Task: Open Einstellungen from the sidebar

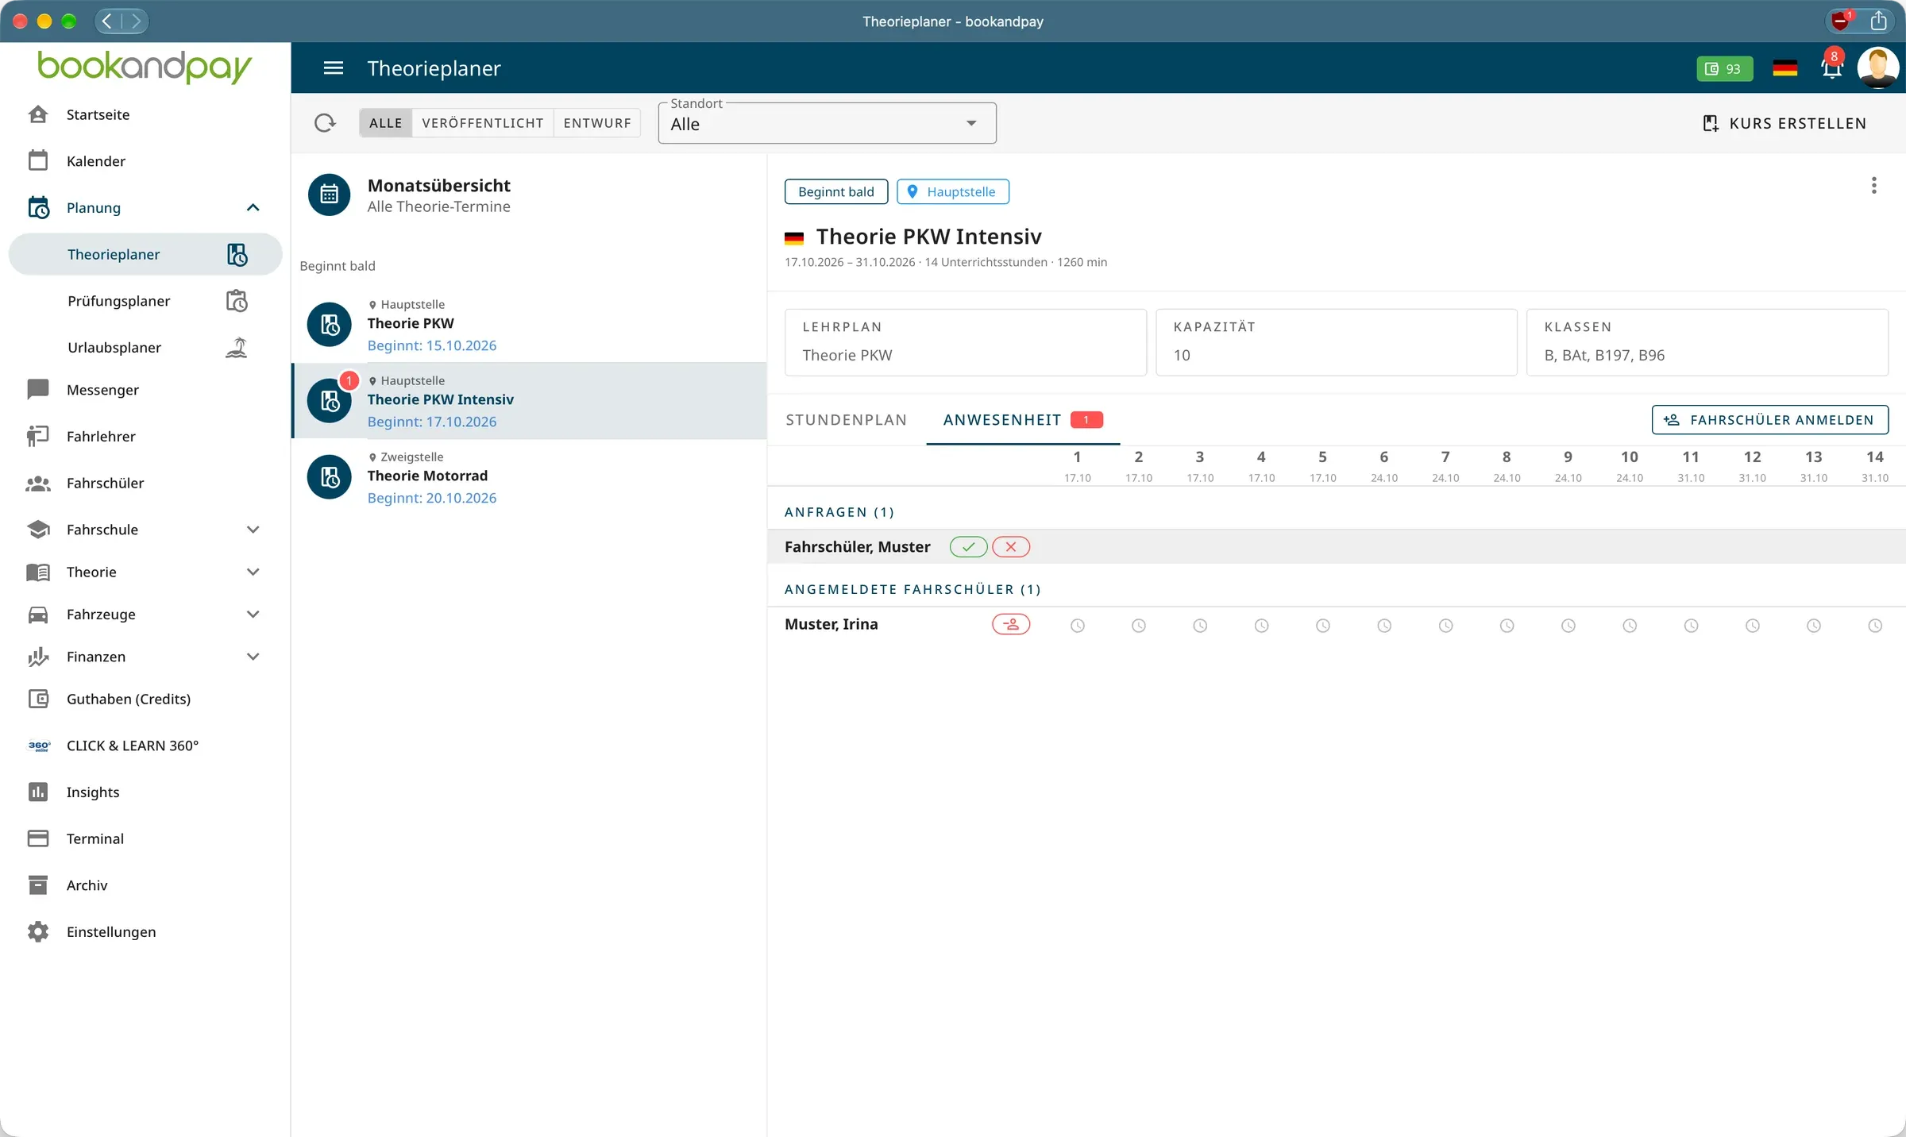Action: click(x=145, y=932)
